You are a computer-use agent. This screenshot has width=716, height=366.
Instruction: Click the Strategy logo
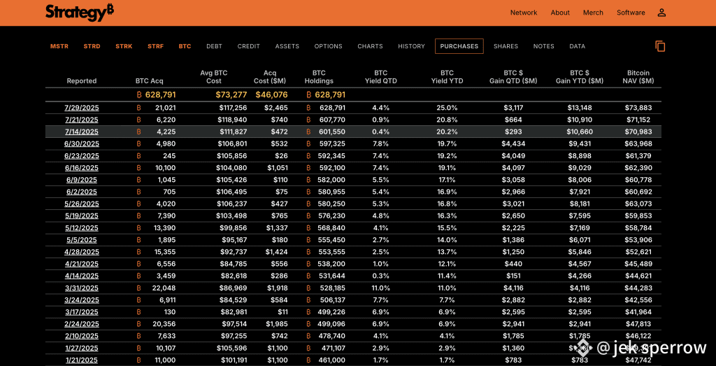point(80,13)
